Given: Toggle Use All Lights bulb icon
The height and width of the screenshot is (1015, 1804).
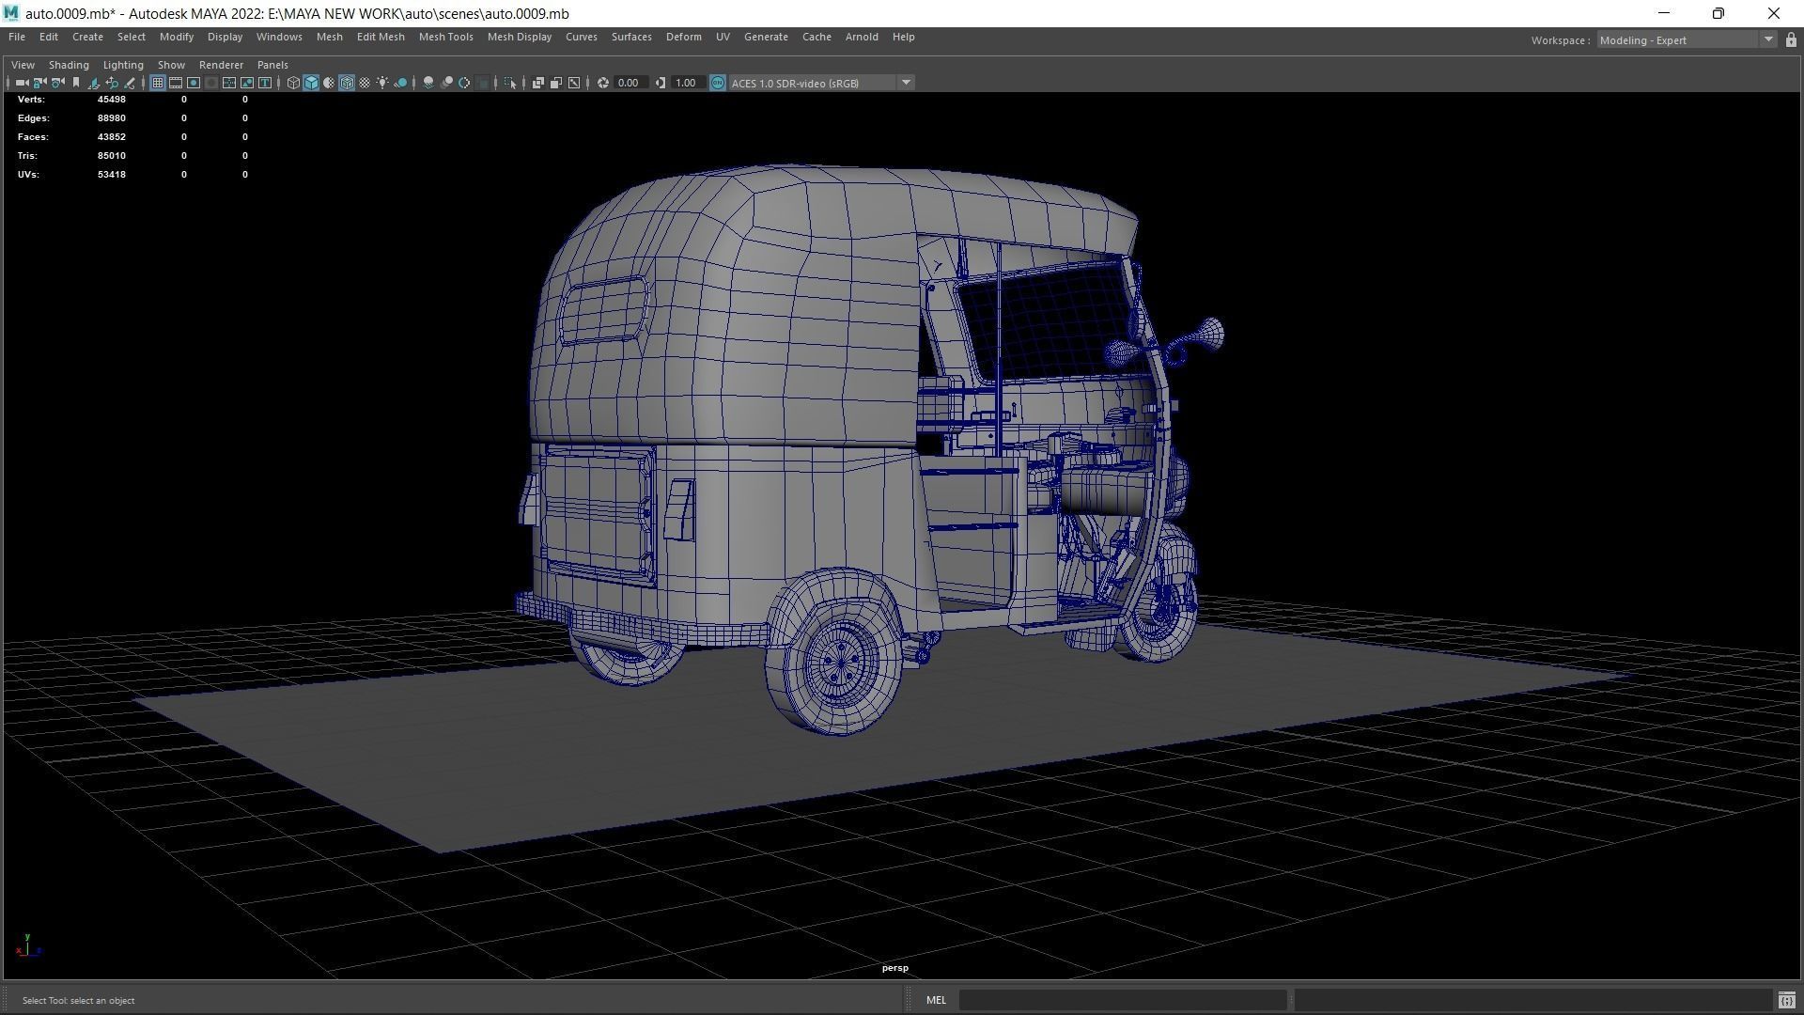Looking at the screenshot, I should click(382, 83).
